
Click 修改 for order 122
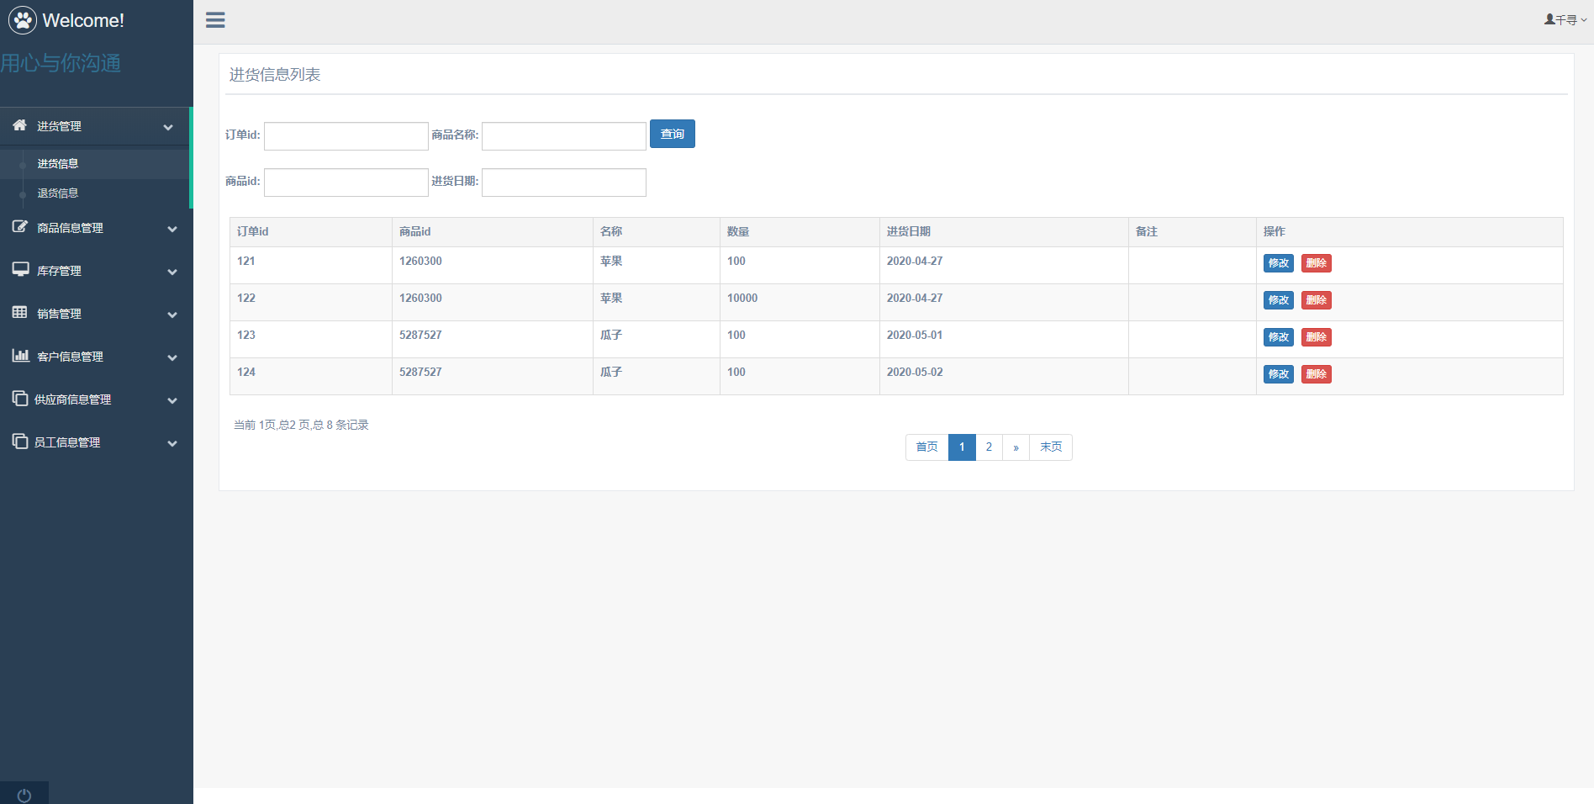[x=1279, y=300]
